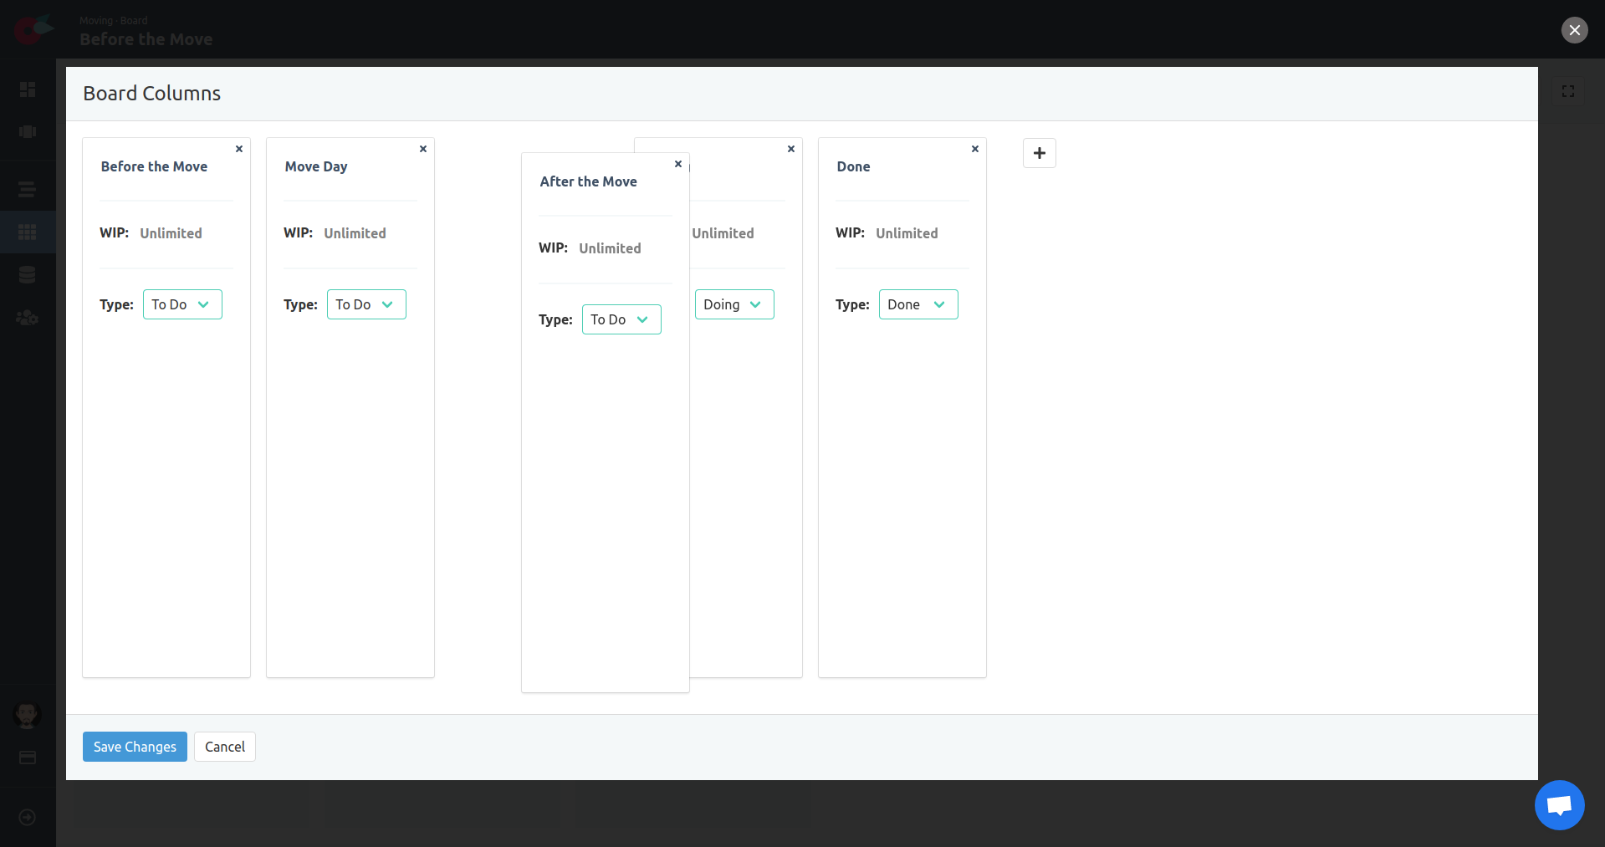The width and height of the screenshot is (1605, 847).
Task: Open Type dropdown for Move Day
Action: [366, 304]
